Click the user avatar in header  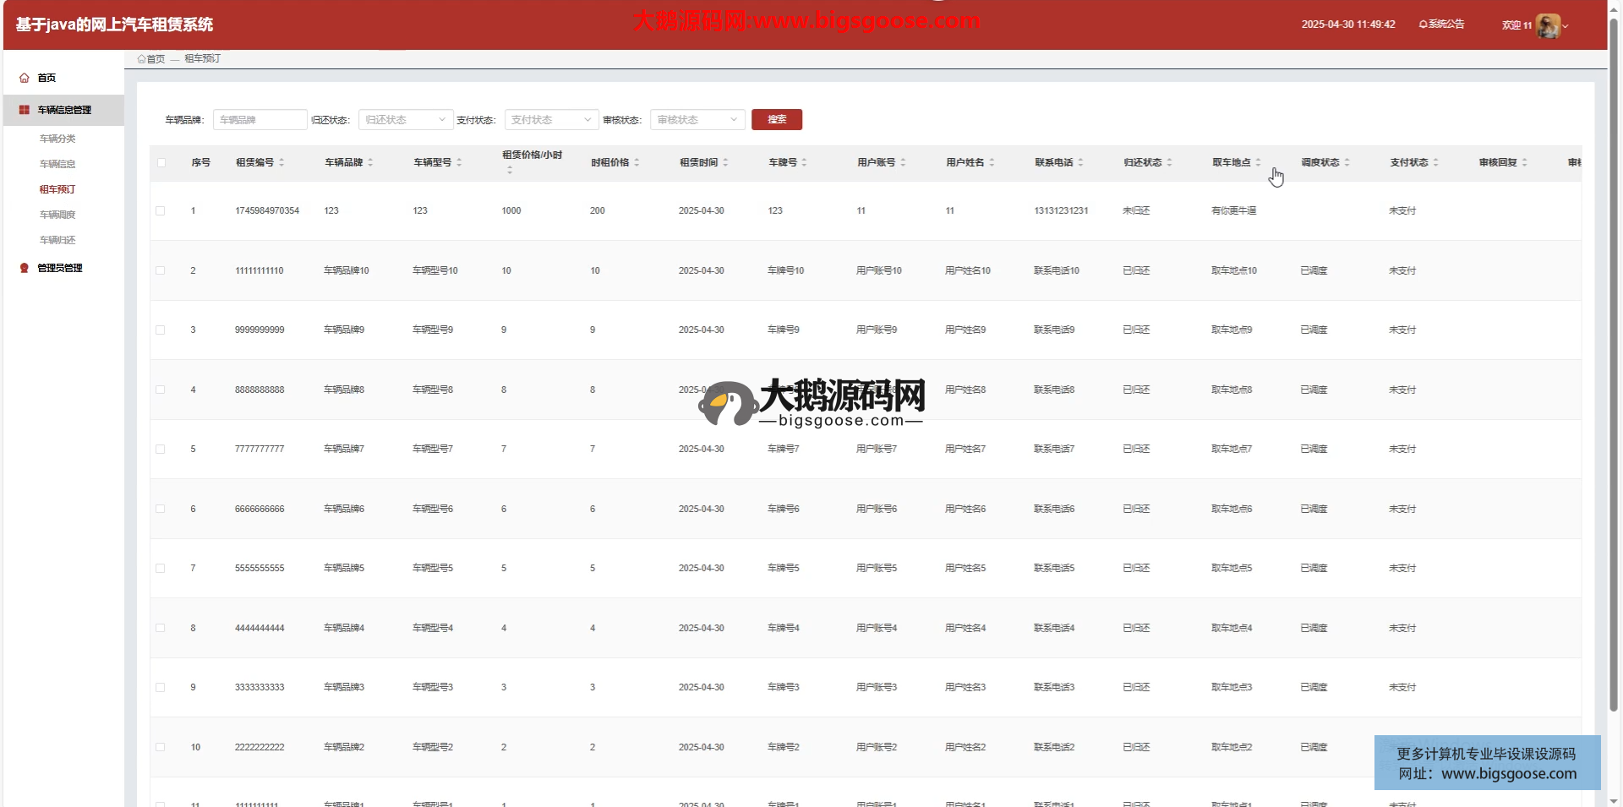(1548, 25)
